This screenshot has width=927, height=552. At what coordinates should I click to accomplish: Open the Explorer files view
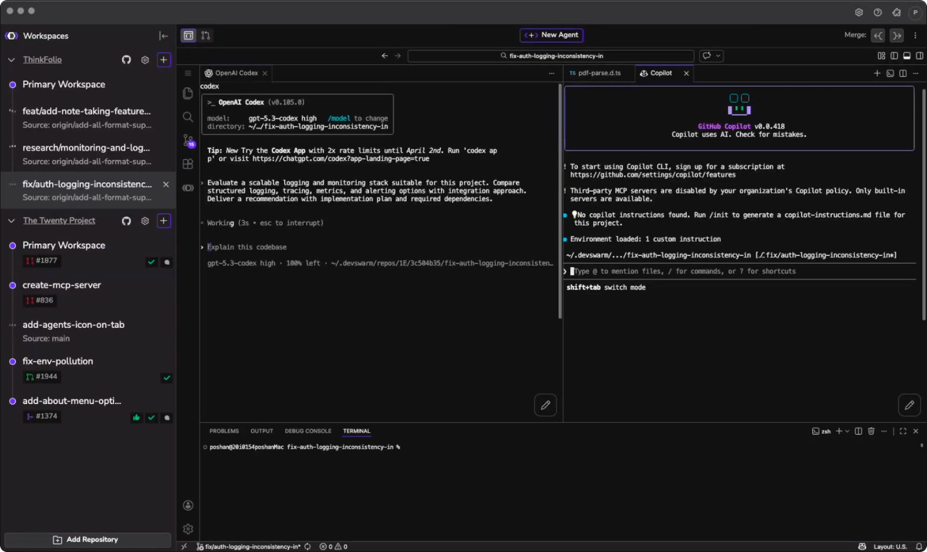coord(188,93)
